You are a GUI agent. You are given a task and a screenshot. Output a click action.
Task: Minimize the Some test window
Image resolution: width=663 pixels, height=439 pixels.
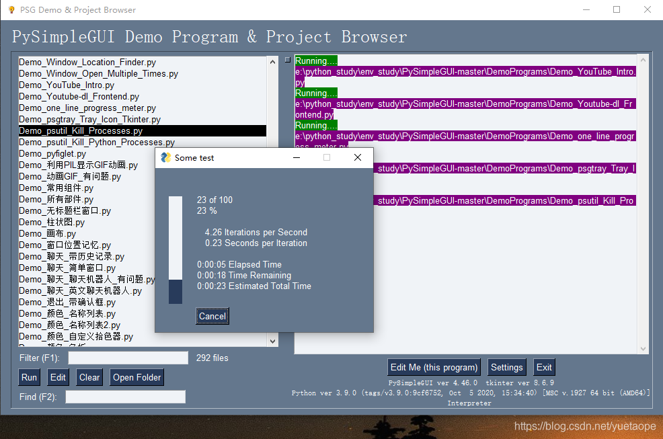[x=297, y=157]
